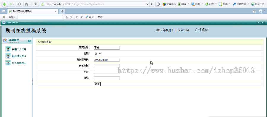The height and width of the screenshot is (117, 267).
Task: Click 关闭 in the find bar
Action: [100, 17]
